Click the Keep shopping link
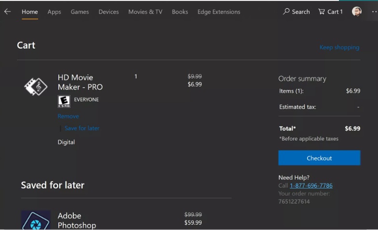Image resolution: width=378 pixels, height=230 pixels. 339,47
